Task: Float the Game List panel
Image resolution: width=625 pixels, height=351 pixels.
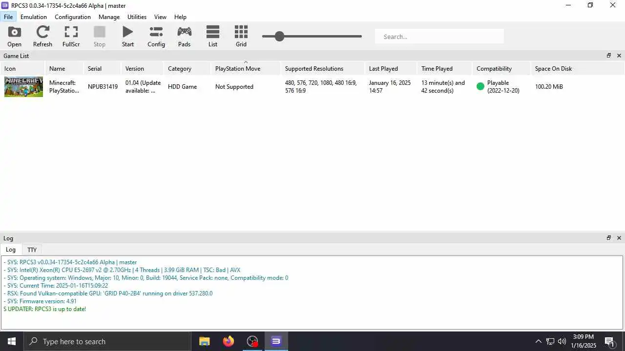Action: coord(609,56)
